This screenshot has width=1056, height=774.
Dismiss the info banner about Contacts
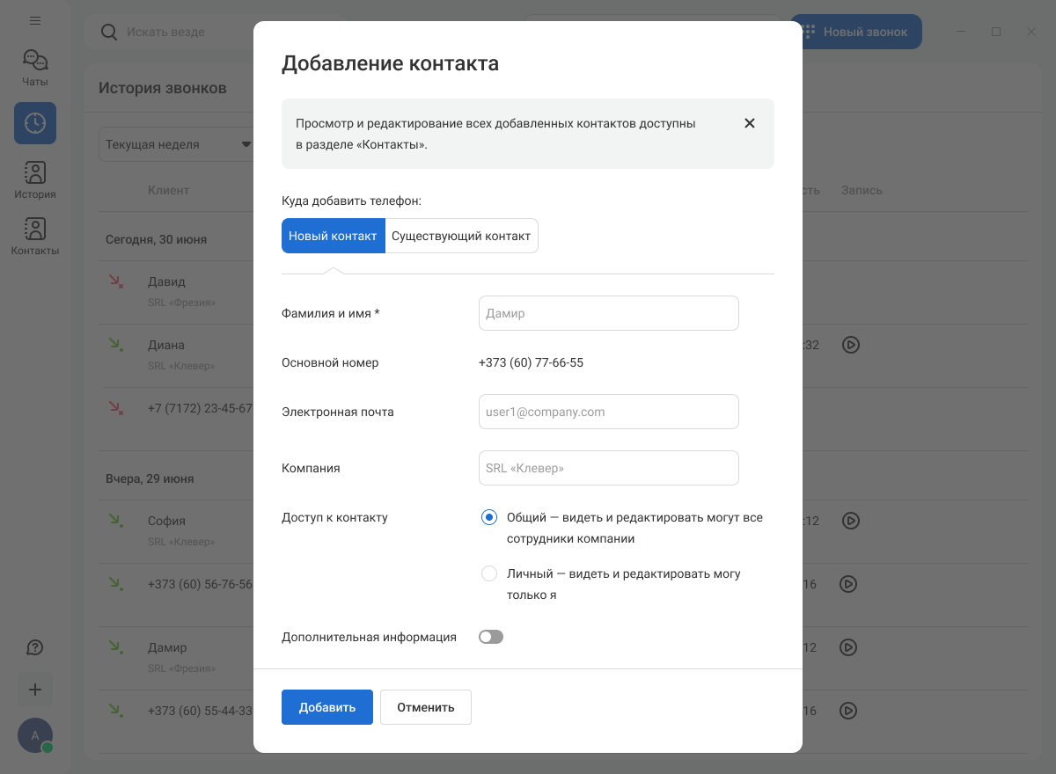tap(750, 123)
